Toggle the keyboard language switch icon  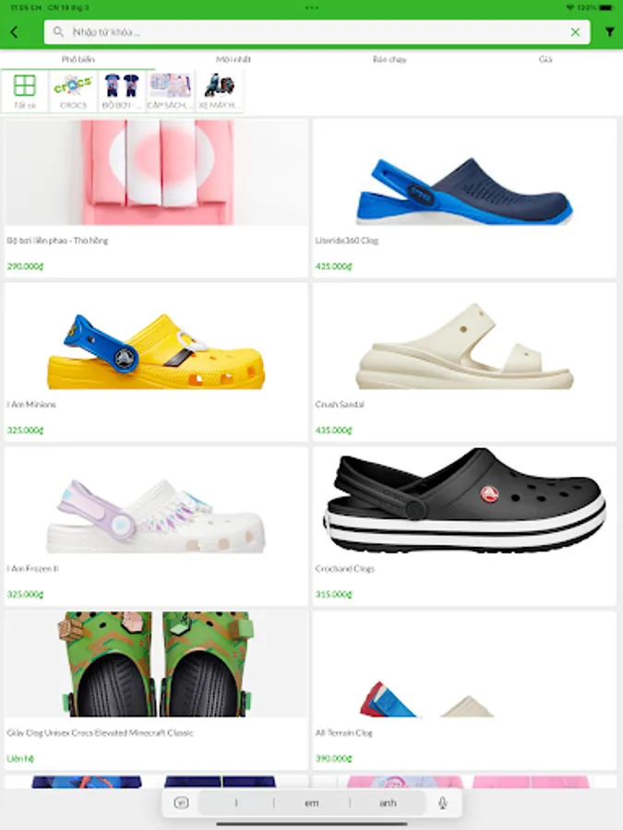[181, 803]
